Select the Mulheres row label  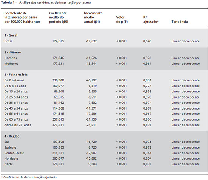point(11,64)
